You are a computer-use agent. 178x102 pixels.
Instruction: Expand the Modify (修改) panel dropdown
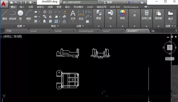pos(55,26)
